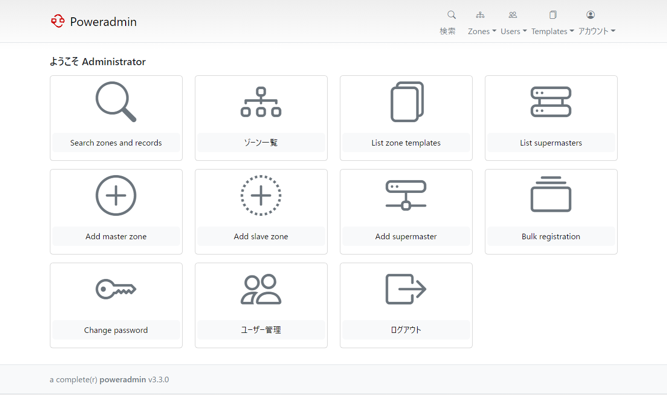The image size is (667, 395).
Task: Click the logout arrow-out-of-box icon
Action: pos(406,289)
